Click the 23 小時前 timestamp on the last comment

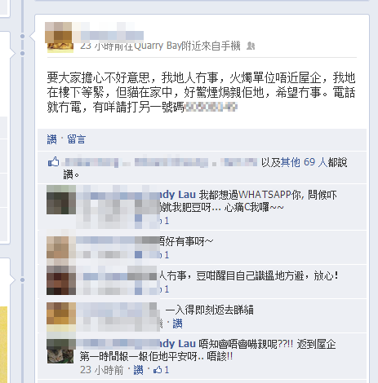pyautogui.click(x=102, y=370)
